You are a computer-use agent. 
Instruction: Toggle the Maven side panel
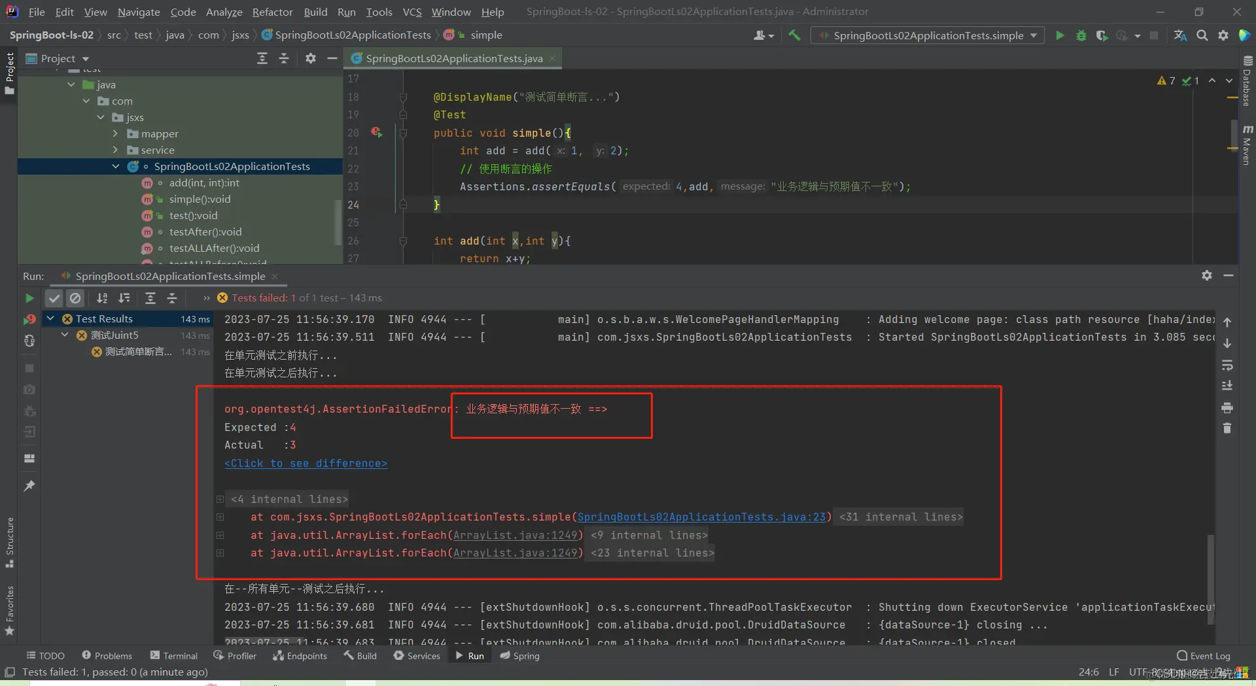point(1247,145)
